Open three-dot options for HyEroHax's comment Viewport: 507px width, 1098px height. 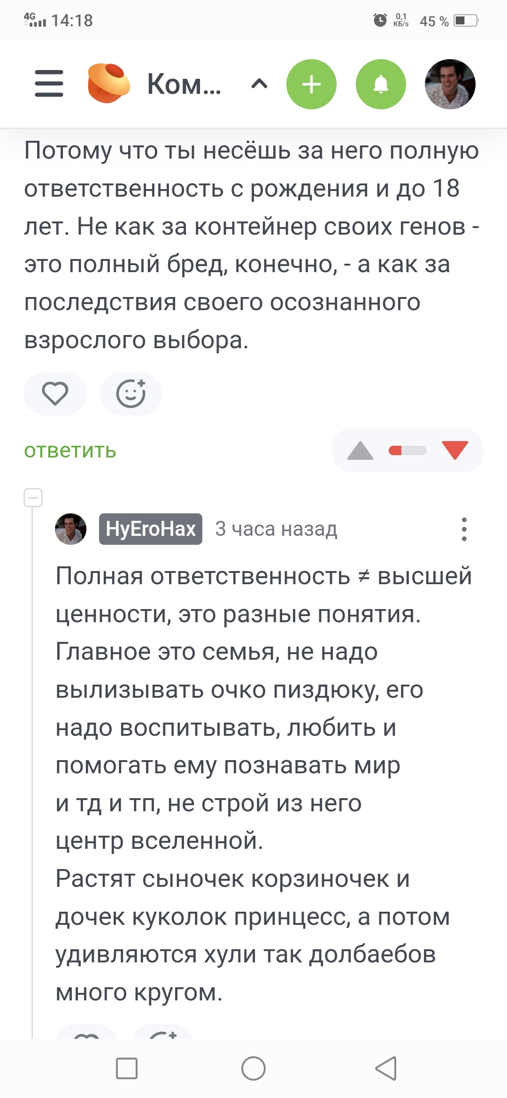click(x=464, y=529)
